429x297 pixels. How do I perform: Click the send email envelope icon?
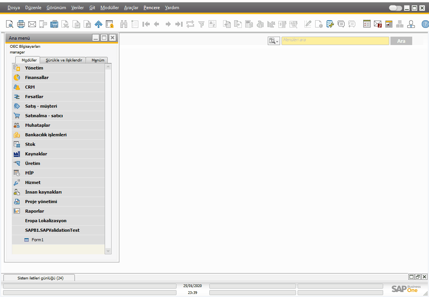point(32,24)
